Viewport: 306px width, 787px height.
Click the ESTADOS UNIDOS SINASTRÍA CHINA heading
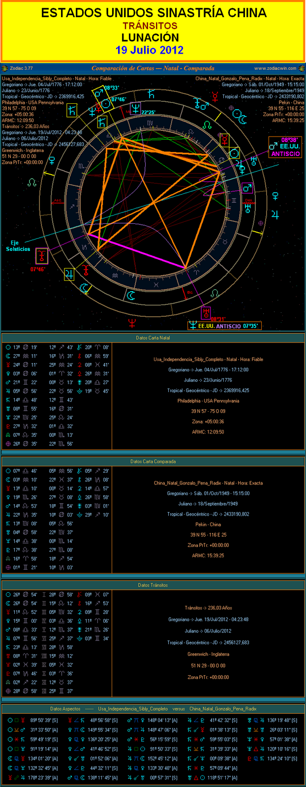(x=153, y=13)
